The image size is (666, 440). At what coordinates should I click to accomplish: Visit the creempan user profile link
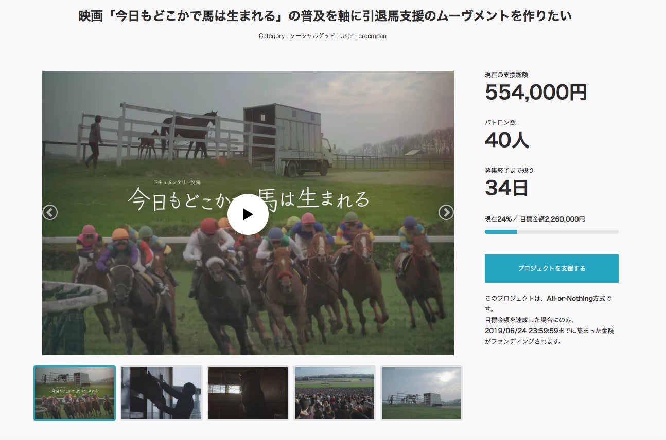point(372,36)
